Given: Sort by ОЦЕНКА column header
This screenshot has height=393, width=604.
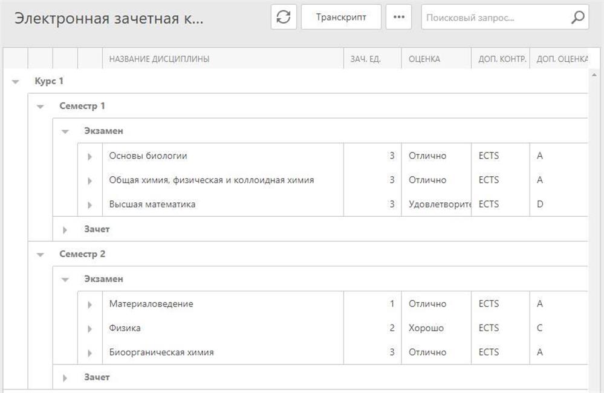Looking at the screenshot, I should 437,59.
